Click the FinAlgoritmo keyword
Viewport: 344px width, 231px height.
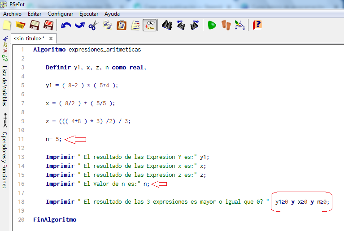coord(55,220)
